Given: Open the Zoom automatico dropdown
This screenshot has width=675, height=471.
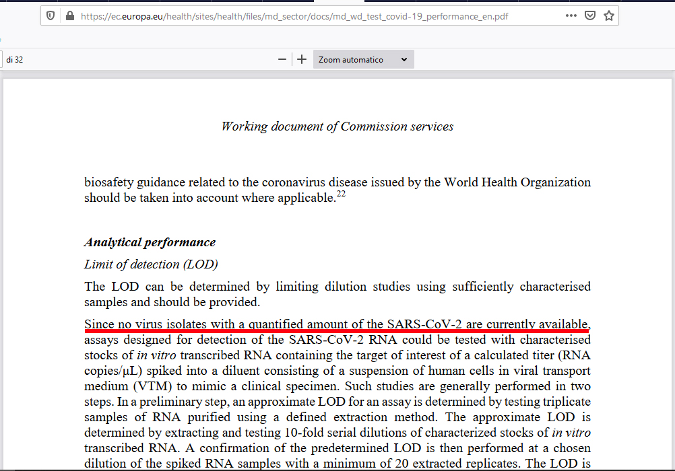Looking at the screenshot, I should click(363, 59).
